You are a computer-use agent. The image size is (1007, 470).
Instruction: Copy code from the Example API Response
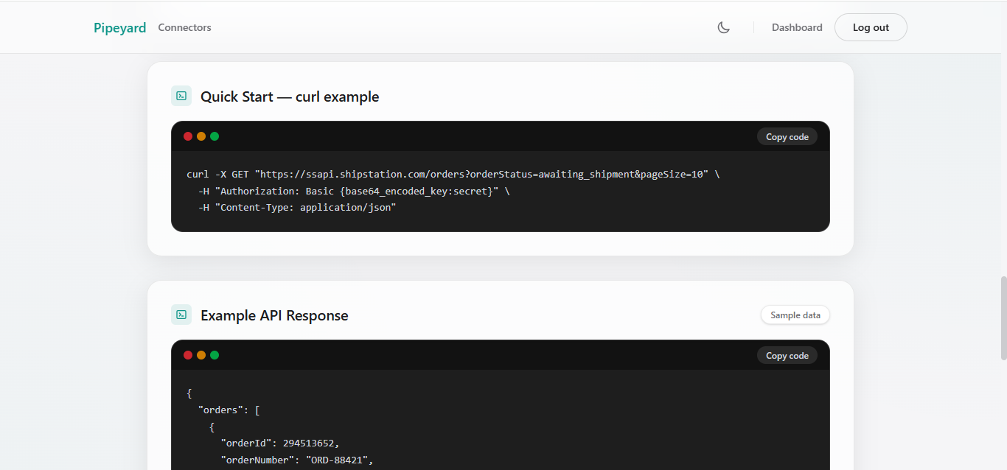[787, 356]
